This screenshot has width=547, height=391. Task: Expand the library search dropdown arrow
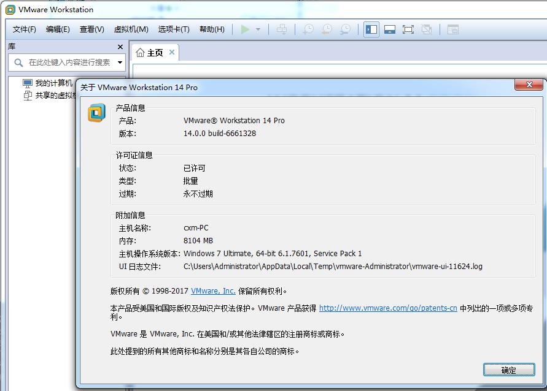(120, 63)
